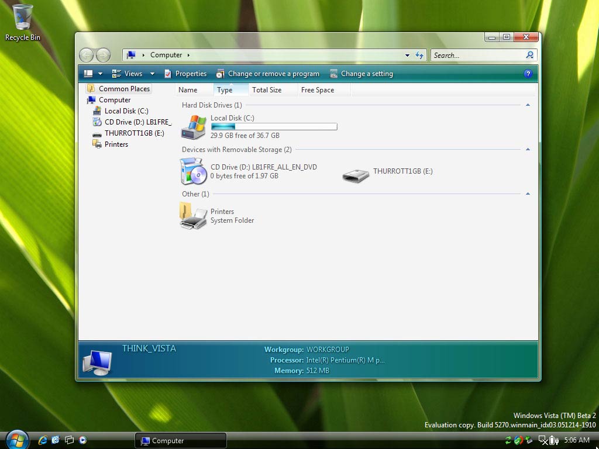Open the Recycle Bin desktop icon
Image resolution: width=599 pixels, height=449 pixels.
23,22
